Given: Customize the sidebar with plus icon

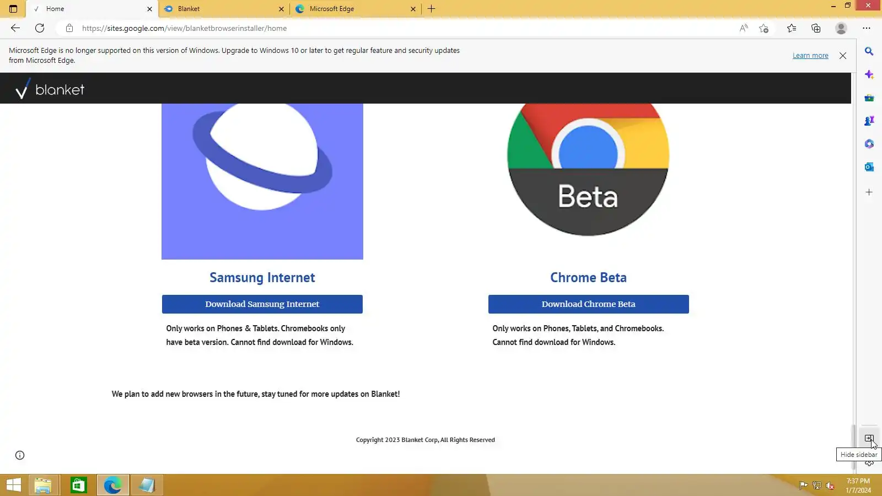Looking at the screenshot, I should click(869, 192).
